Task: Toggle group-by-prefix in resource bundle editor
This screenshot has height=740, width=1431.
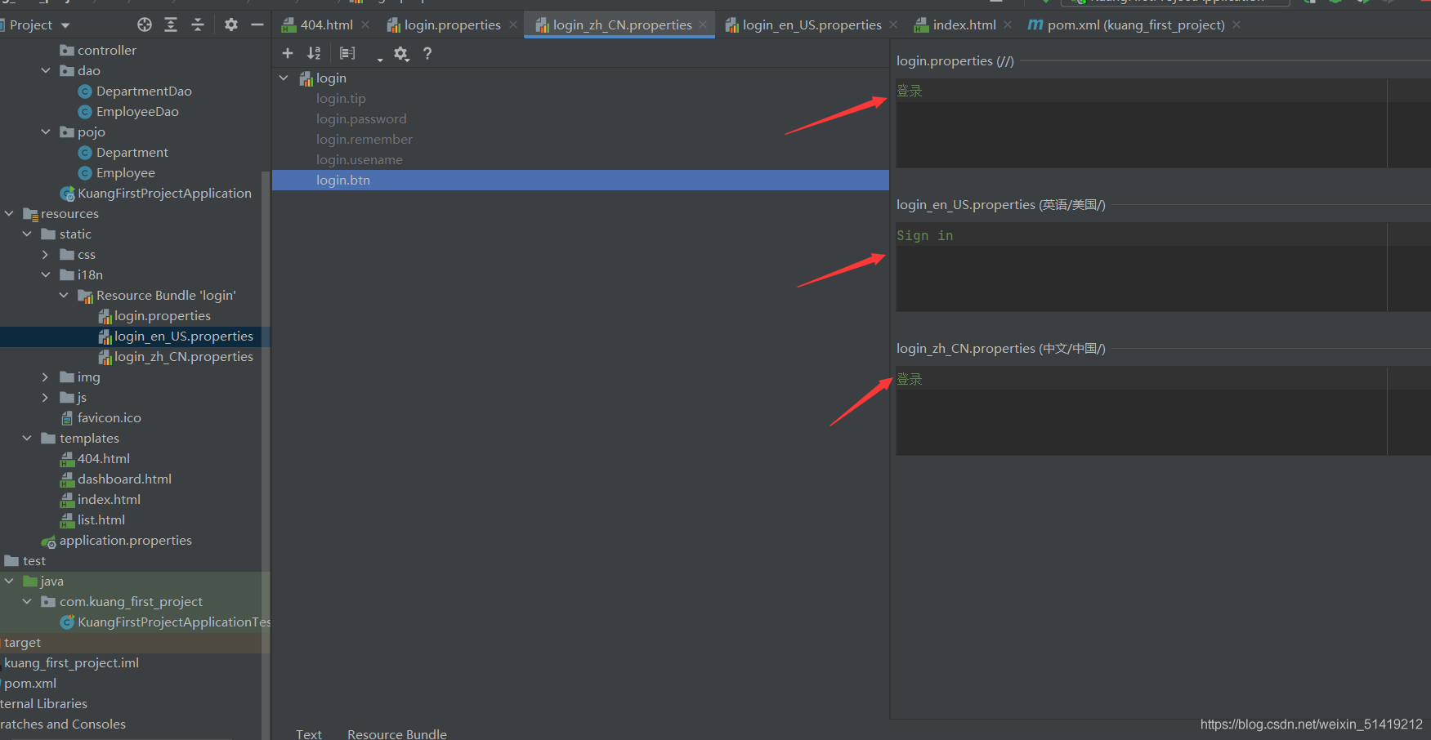Action: [x=347, y=53]
